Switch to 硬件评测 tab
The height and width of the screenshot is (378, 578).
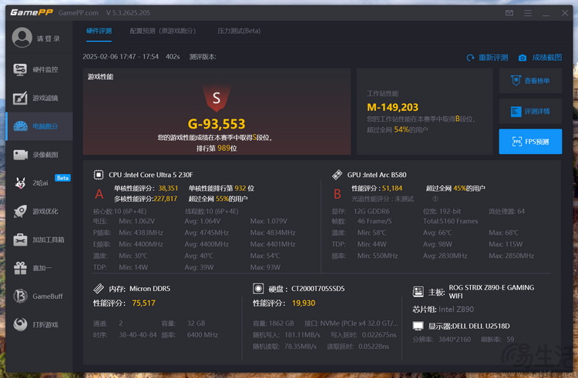point(99,31)
